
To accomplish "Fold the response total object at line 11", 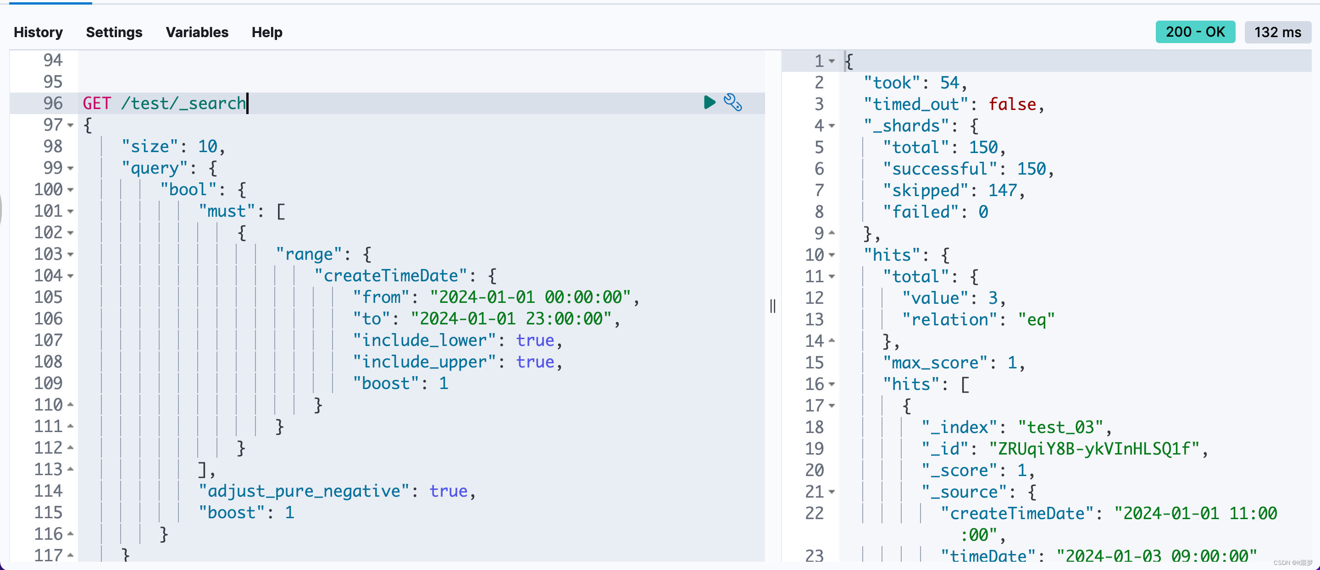I will coord(832,277).
